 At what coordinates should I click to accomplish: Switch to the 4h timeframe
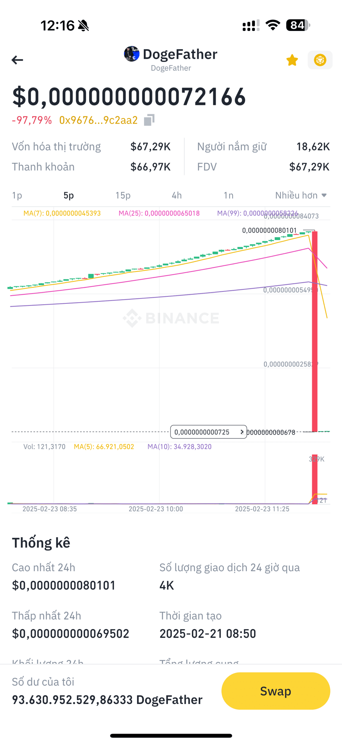[177, 195]
